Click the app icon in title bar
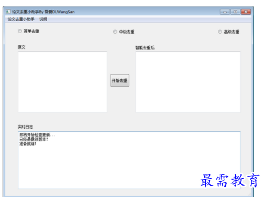 (x=8, y=12)
